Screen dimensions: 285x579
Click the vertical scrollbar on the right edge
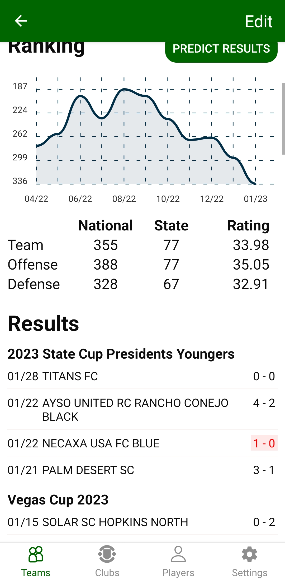click(283, 118)
